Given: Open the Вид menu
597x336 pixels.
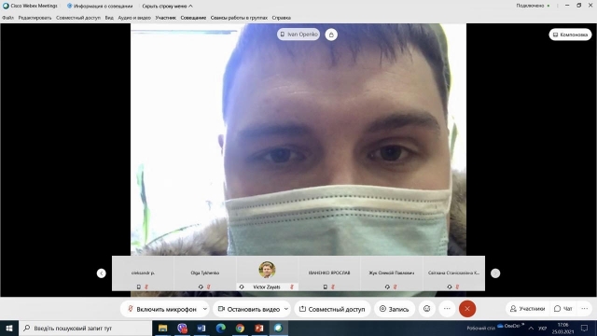Looking at the screenshot, I should point(109,18).
